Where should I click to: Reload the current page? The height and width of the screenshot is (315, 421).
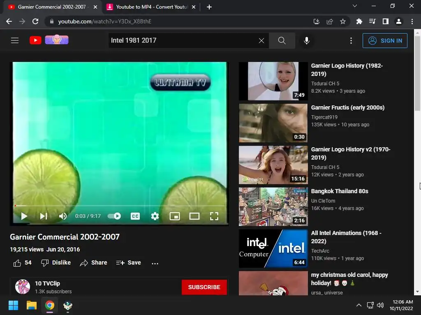point(35,21)
